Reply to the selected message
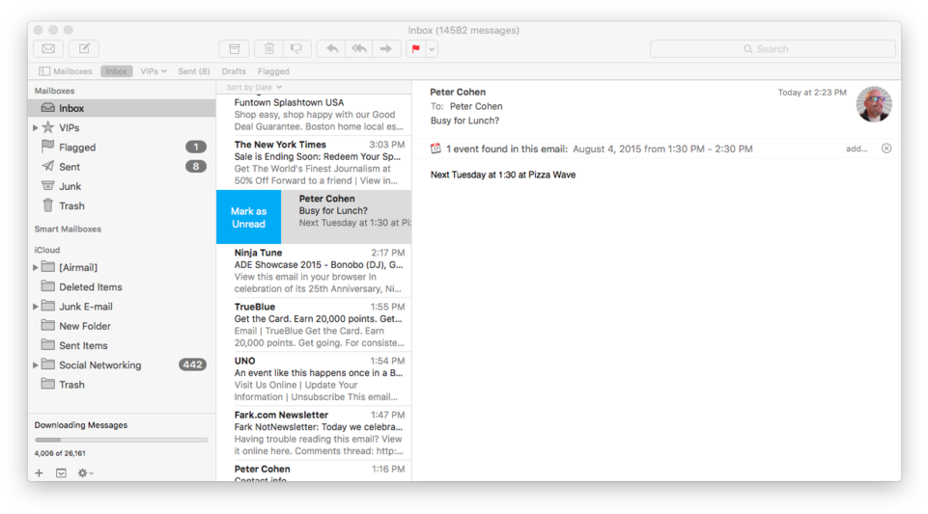 tap(332, 49)
